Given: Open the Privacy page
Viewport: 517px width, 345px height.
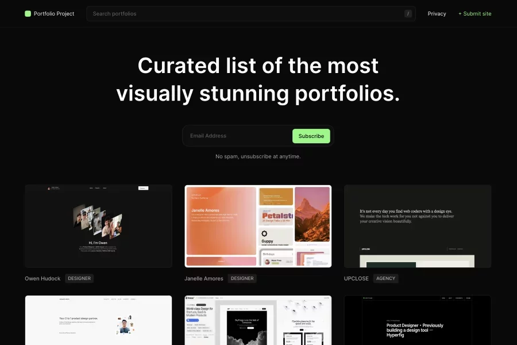Looking at the screenshot, I should 437,14.
